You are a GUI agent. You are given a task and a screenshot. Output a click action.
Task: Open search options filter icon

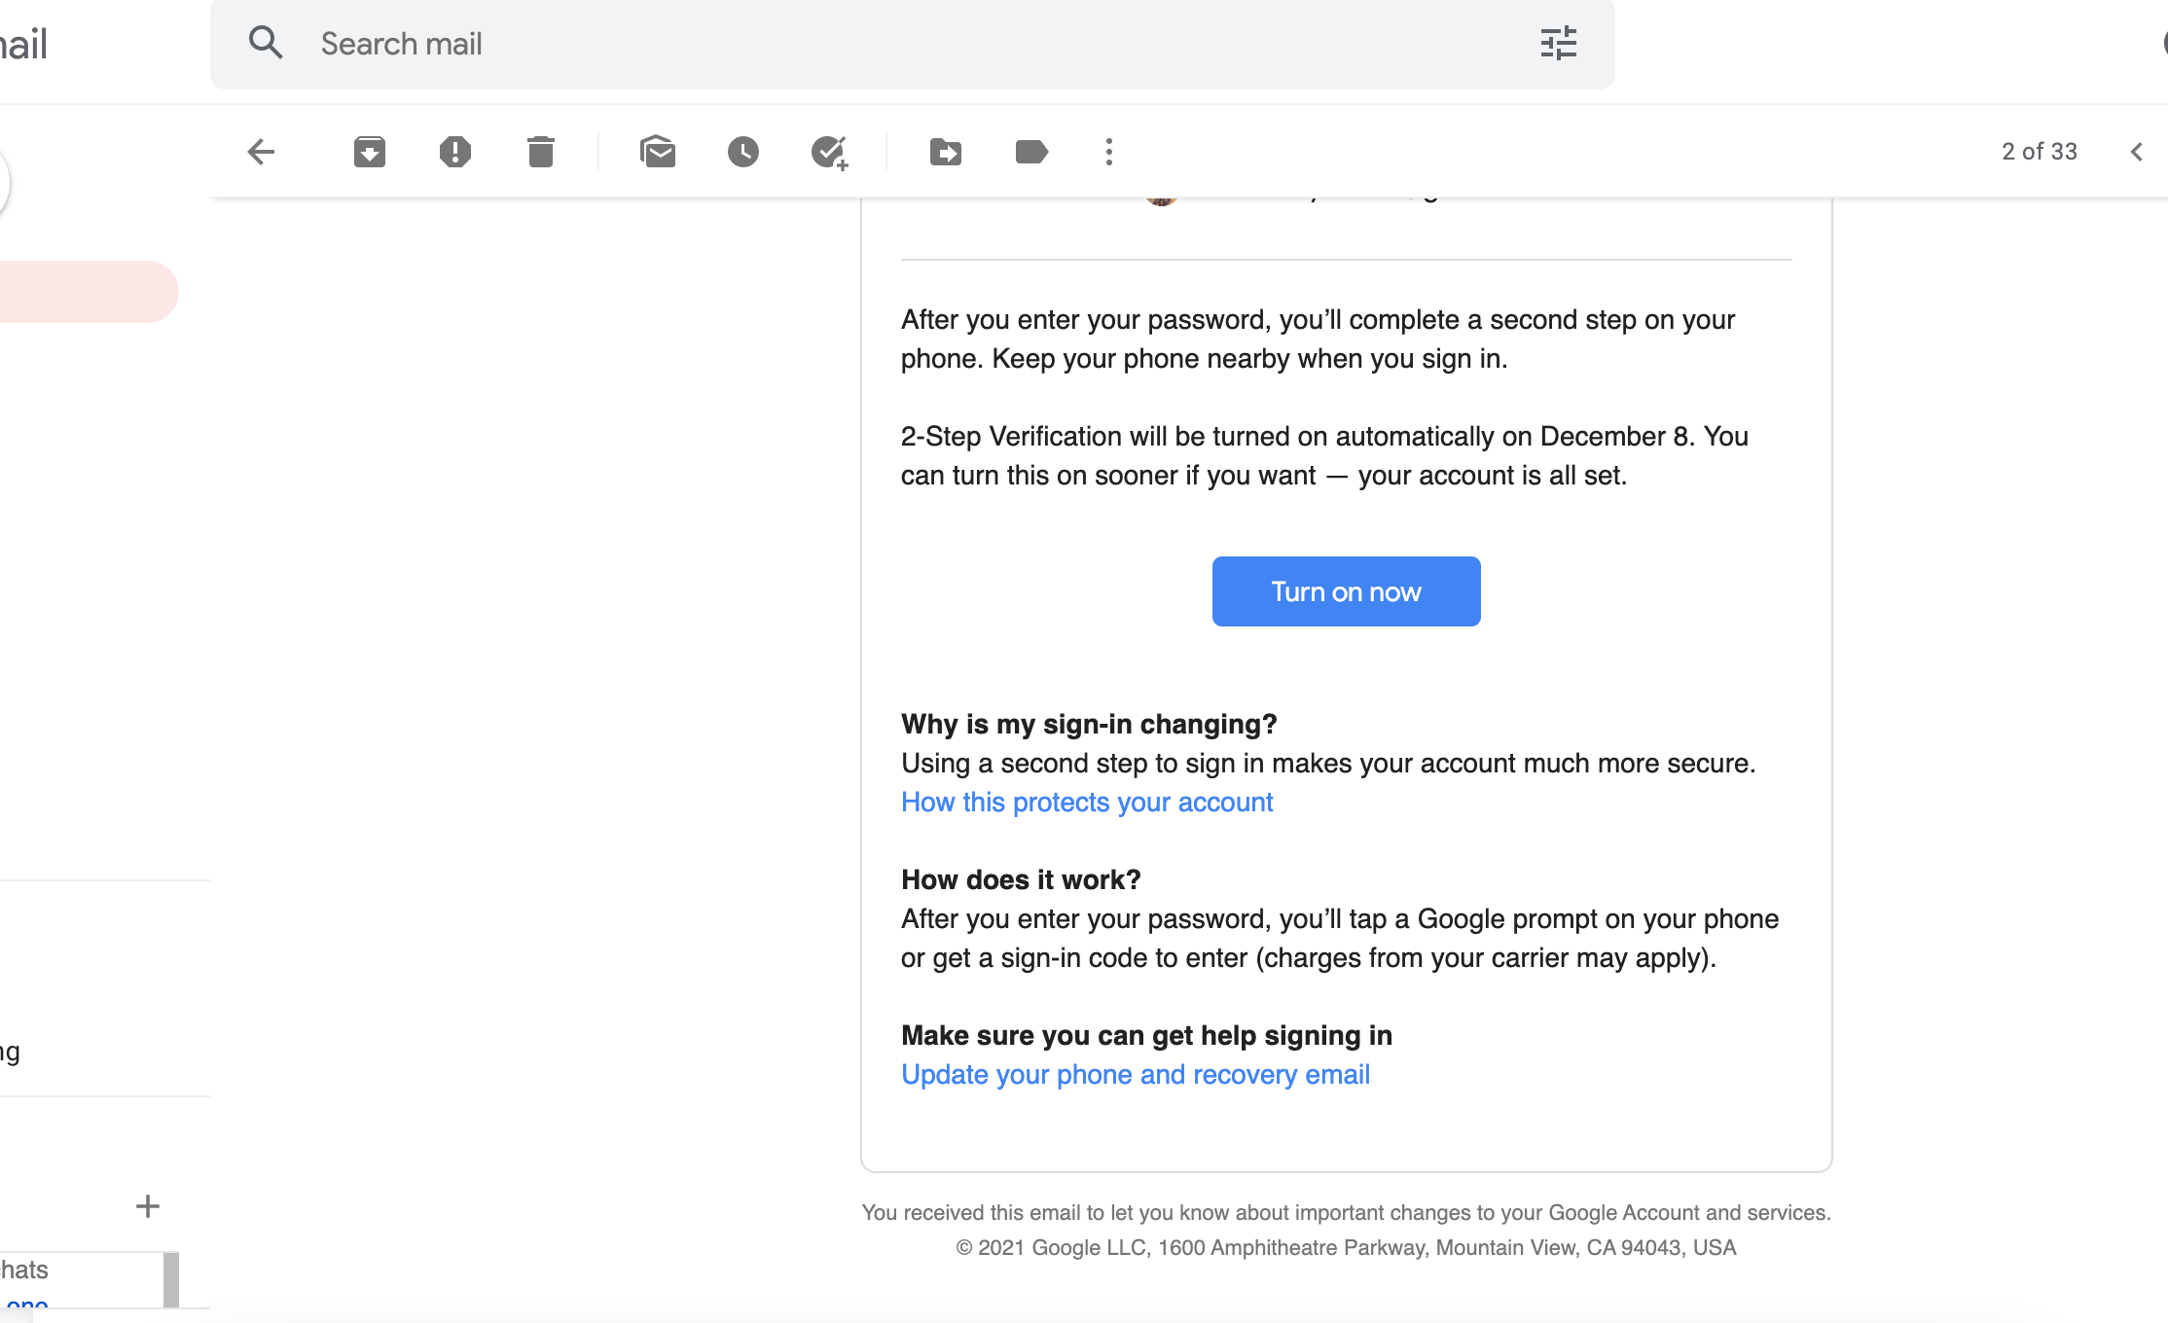click(1558, 43)
